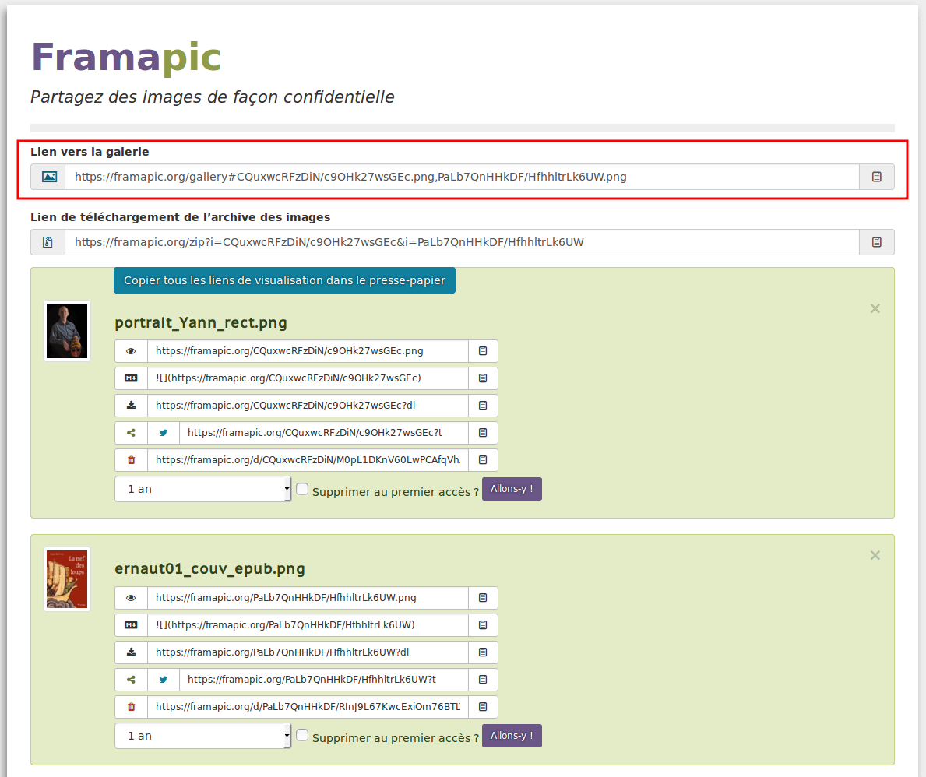Select markdown field of ernaut01_couv_epub.png
This screenshot has height=777, width=926.
pyautogui.click(x=308, y=624)
